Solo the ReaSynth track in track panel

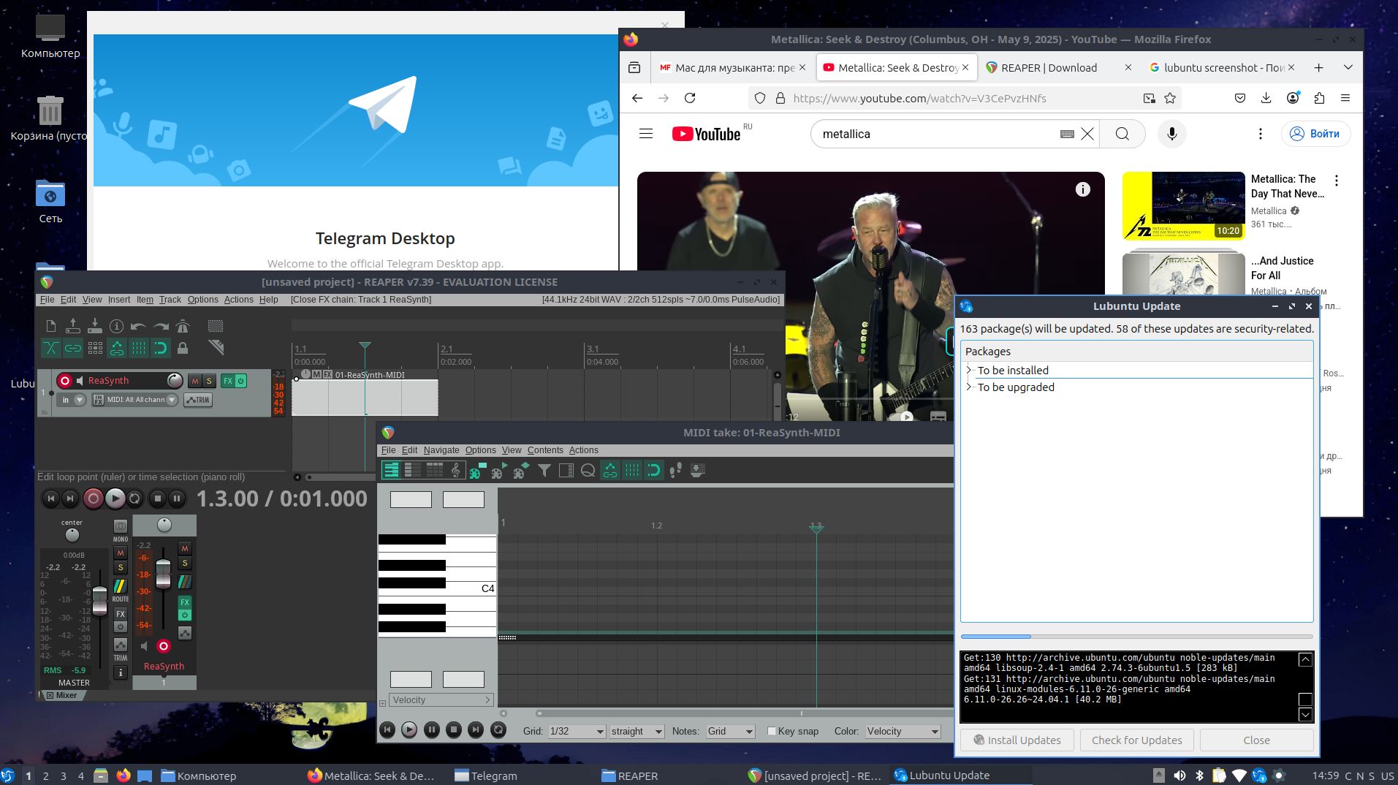point(209,381)
